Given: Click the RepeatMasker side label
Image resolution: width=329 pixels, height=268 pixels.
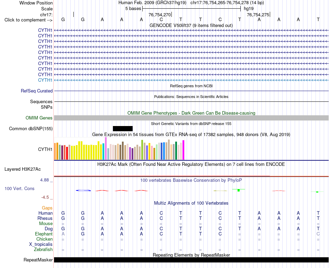Looking at the screenshot, I should [x=38, y=260].
